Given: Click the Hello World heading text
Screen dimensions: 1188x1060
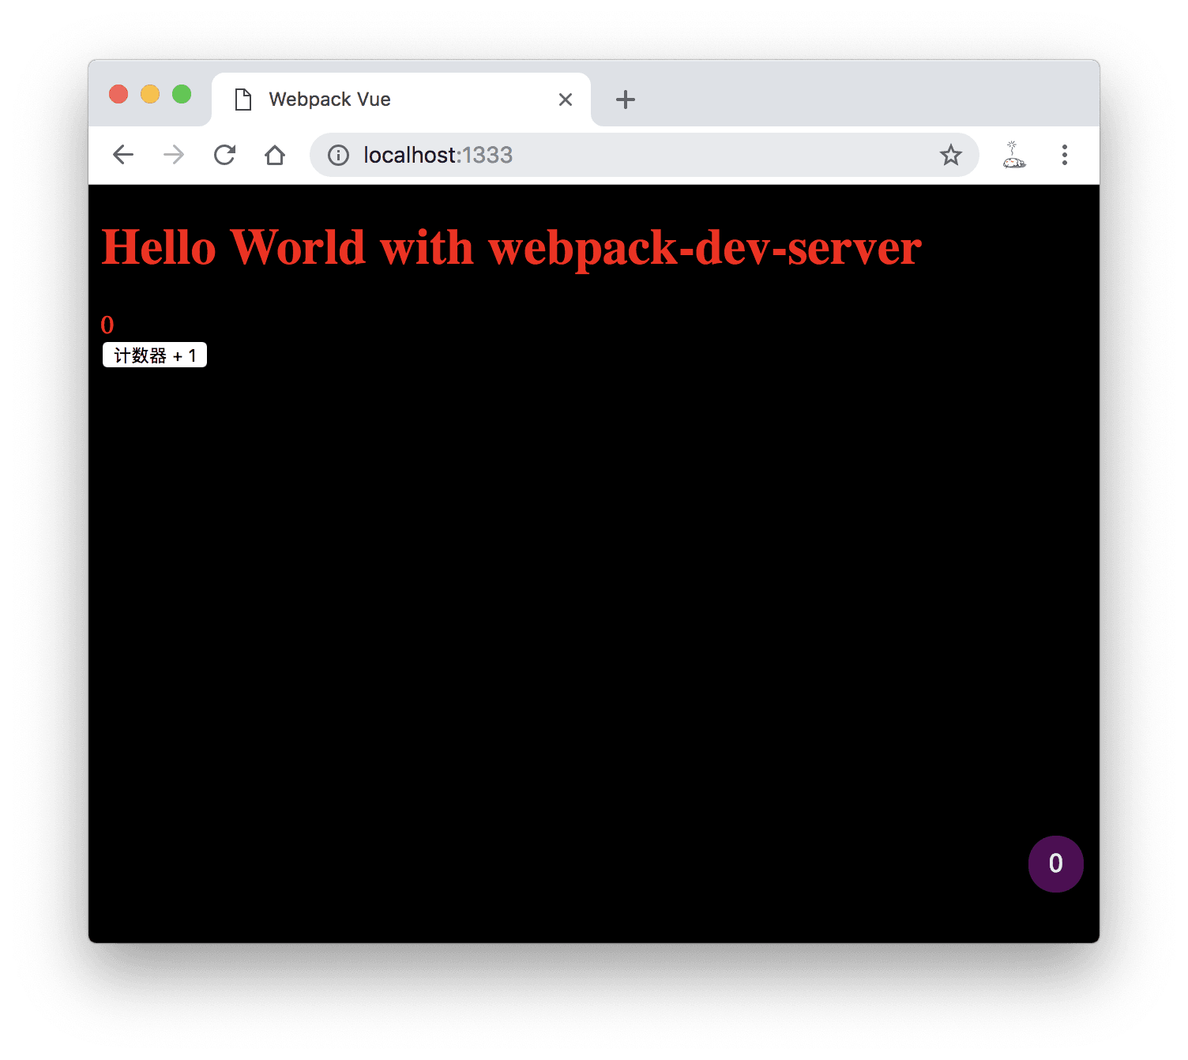Looking at the screenshot, I should point(511,247).
